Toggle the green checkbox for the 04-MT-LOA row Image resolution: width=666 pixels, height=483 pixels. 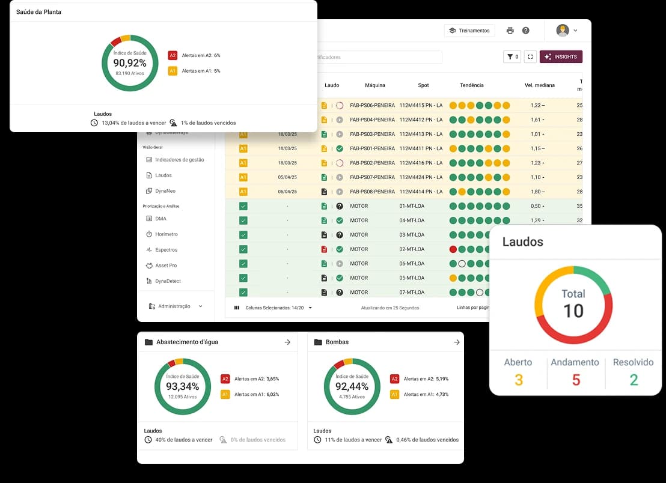coord(243,220)
